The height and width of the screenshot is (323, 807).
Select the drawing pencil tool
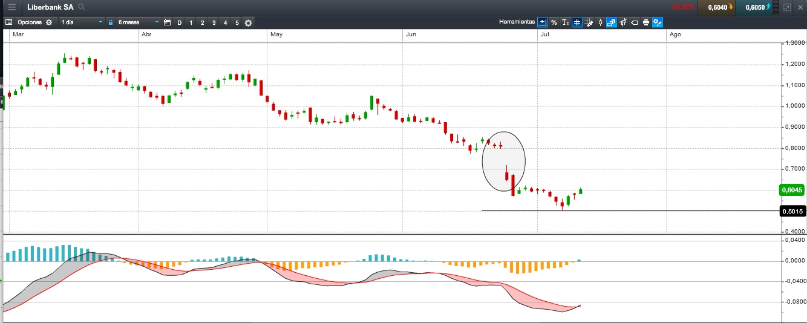point(589,22)
